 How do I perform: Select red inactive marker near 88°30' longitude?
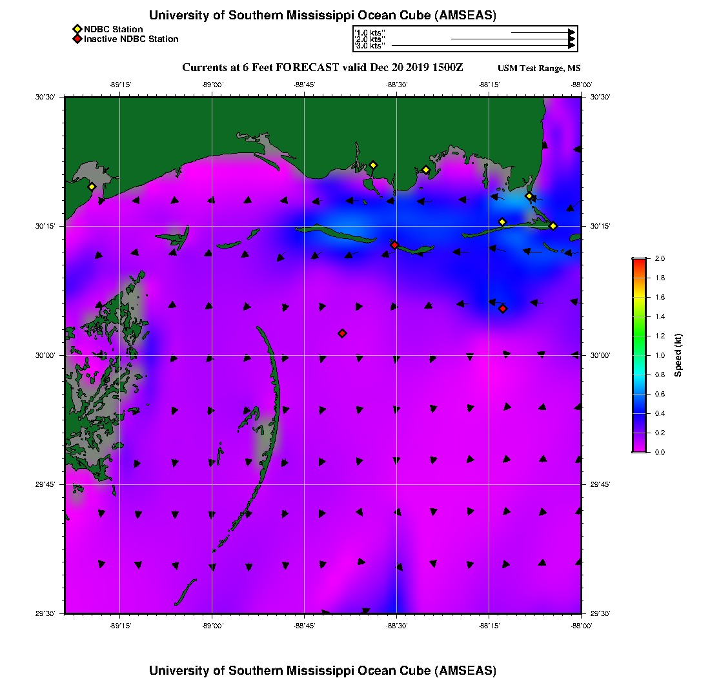(394, 245)
